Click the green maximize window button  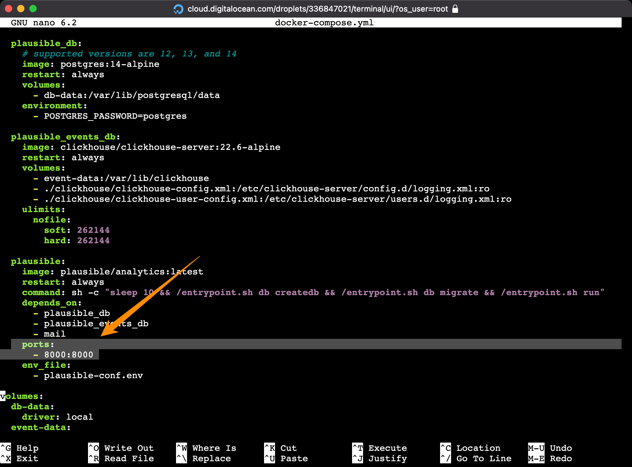33,9
